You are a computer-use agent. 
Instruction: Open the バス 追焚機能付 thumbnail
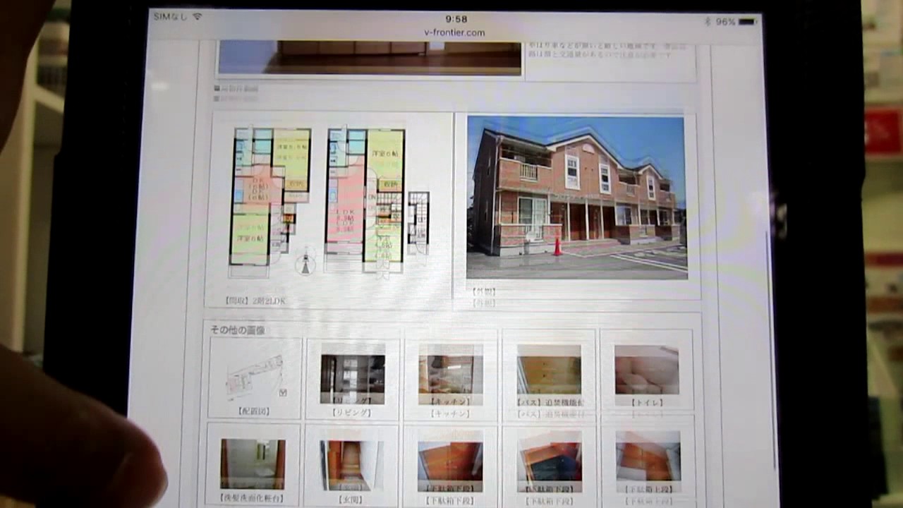coord(549,370)
